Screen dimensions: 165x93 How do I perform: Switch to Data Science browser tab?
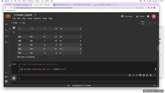[63, 5]
